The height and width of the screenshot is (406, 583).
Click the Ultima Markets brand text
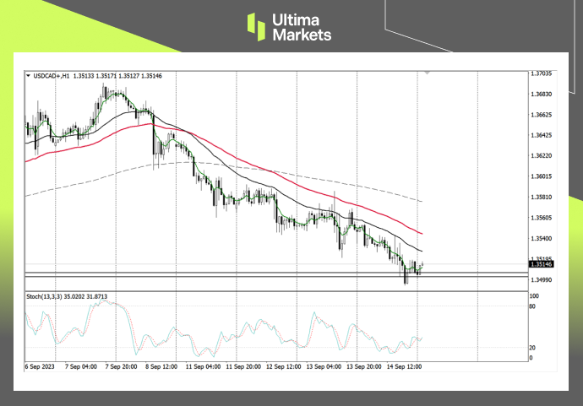click(x=302, y=27)
